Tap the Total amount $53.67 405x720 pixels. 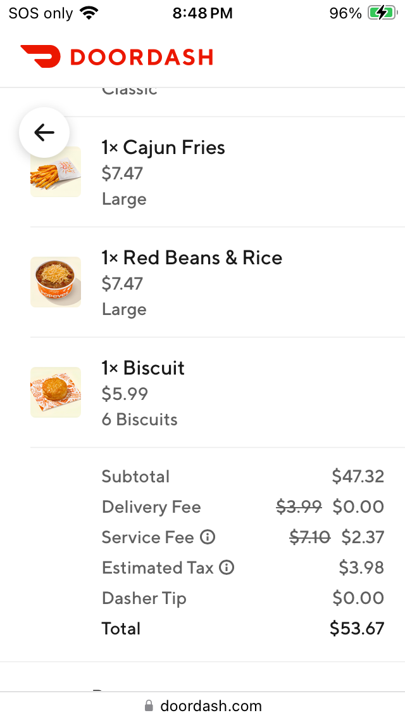[x=357, y=629]
